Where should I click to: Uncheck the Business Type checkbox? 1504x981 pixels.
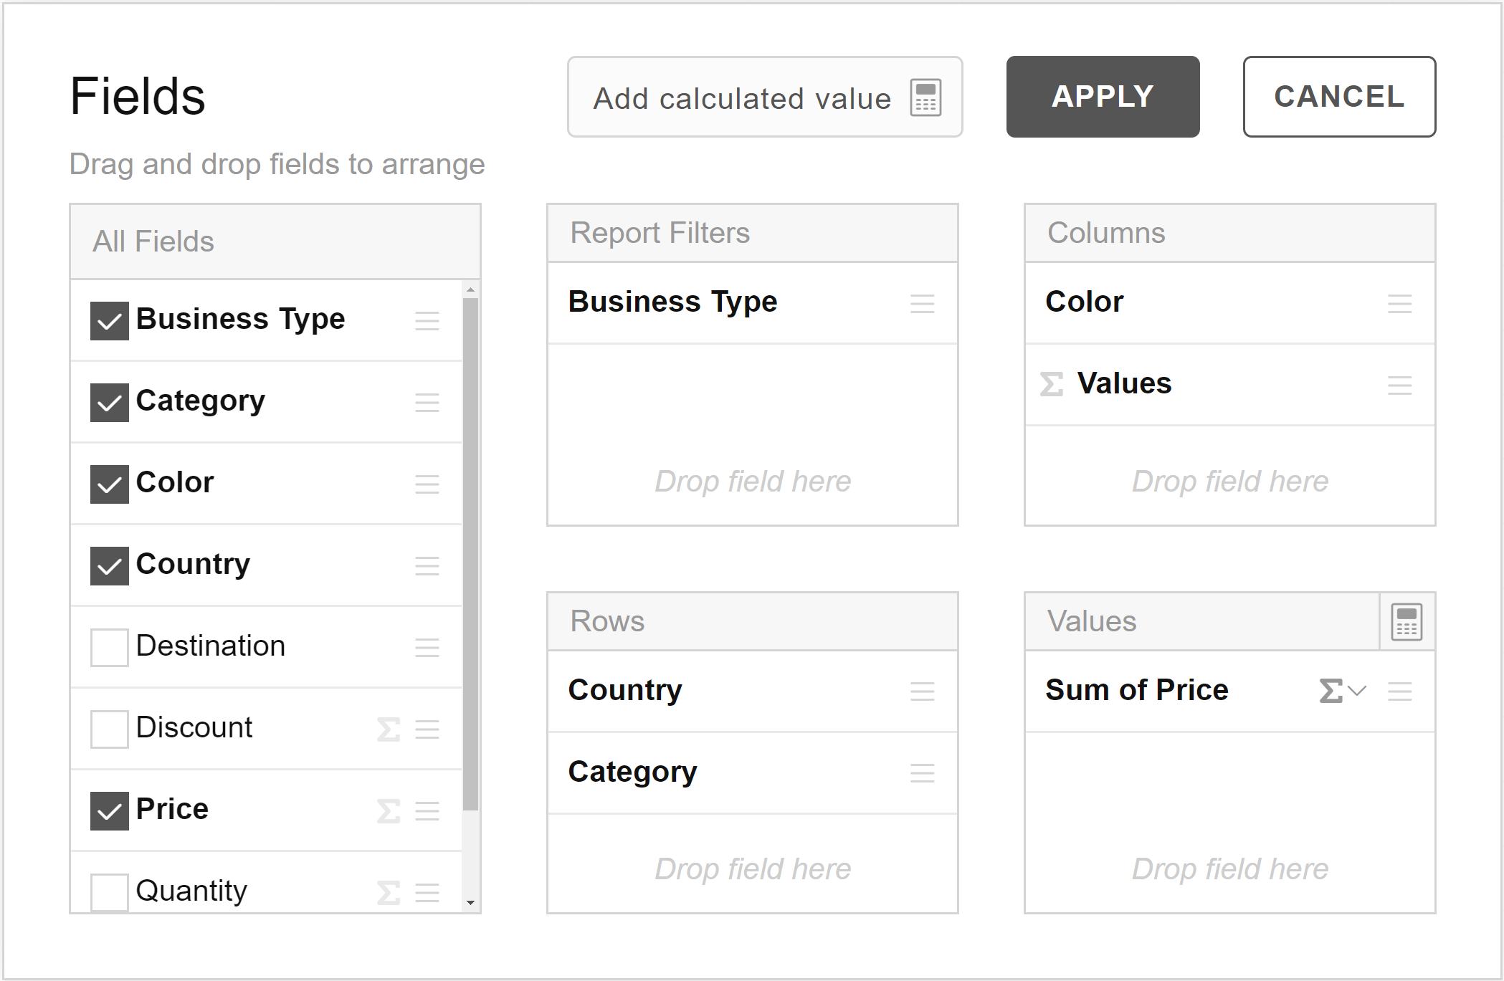[x=110, y=320]
